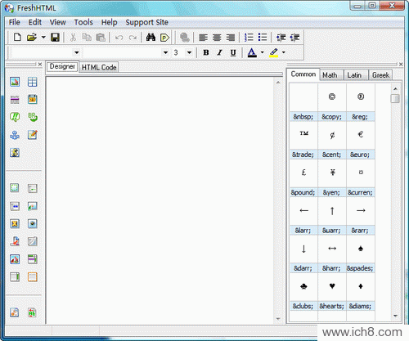
Task: Align text left
Action: pyautogui.click(x=203, y=38)
